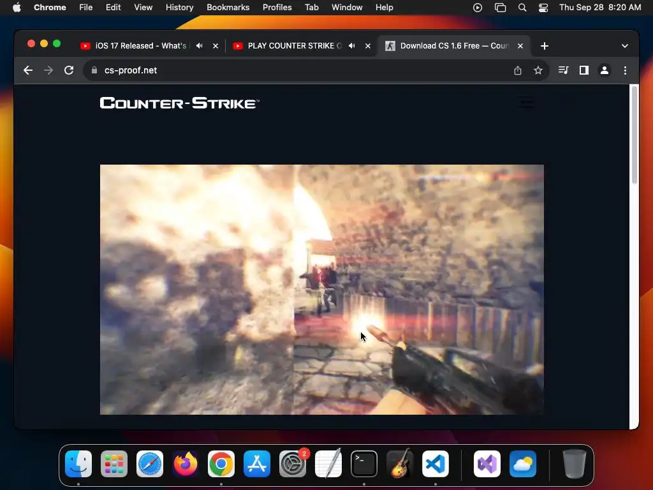The width and height of the screenshot is (653, 490).
Task: Click the browser forward arrow
Action: point(48,70)
